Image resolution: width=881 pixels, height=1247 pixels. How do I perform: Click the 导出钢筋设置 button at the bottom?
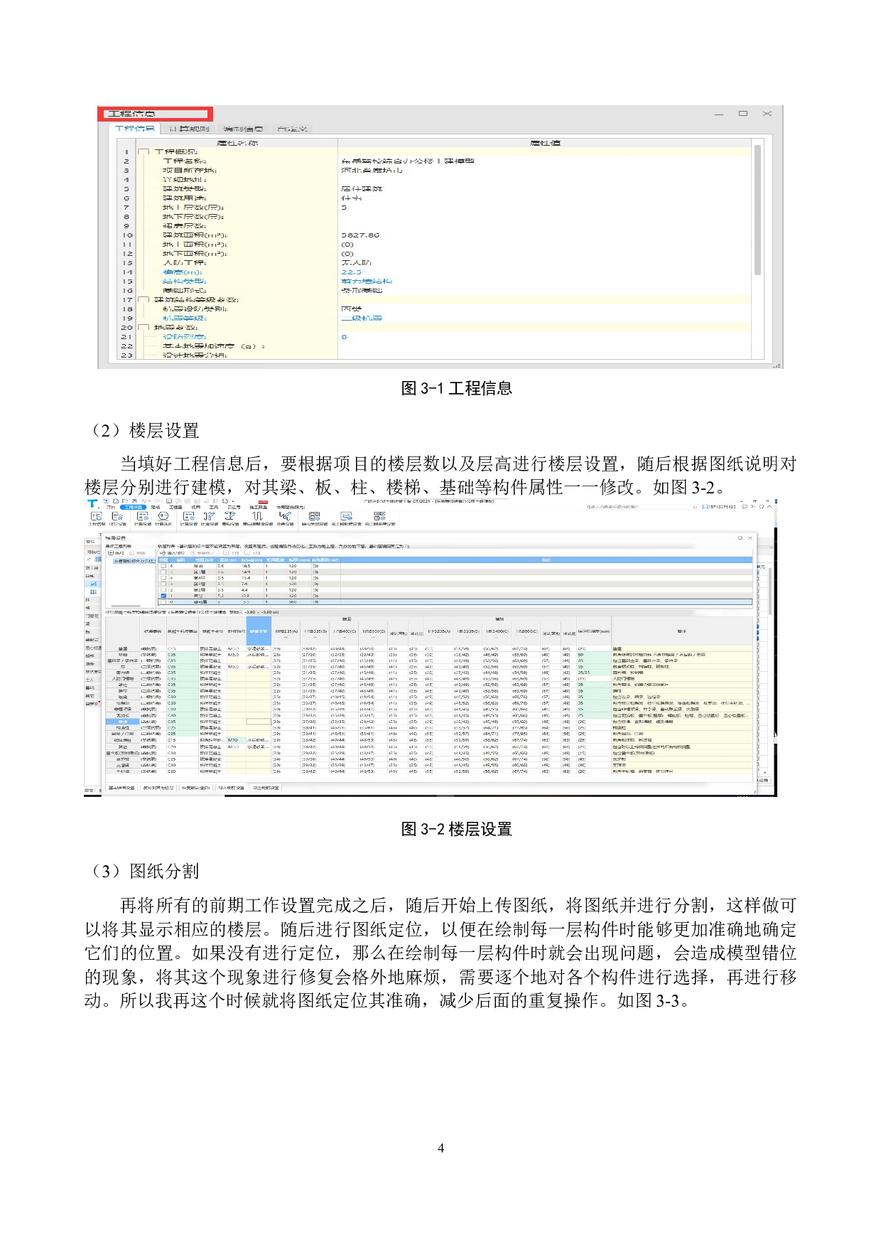[265, 788]
